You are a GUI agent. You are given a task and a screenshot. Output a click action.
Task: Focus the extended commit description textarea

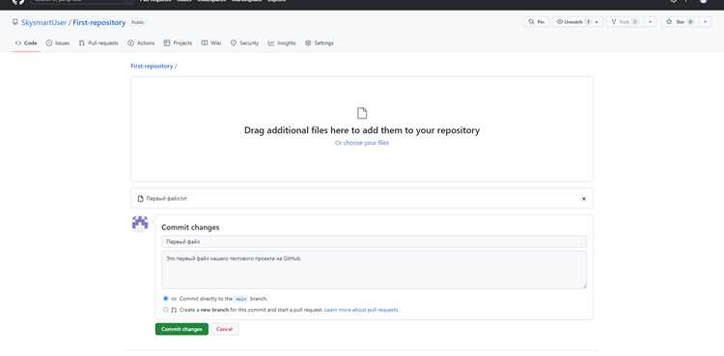pyautogui.click(x=374, y=270)
